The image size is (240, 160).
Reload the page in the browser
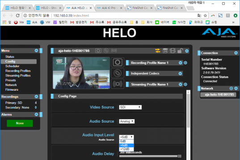point(18,16)
